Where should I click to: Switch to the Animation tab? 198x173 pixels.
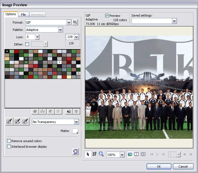pyautogui.click(x=38, y=15)
